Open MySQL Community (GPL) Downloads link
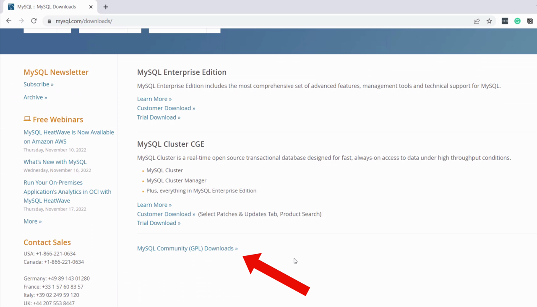Image resolution: width=537 pixels, height=307 pixels. 187,248
